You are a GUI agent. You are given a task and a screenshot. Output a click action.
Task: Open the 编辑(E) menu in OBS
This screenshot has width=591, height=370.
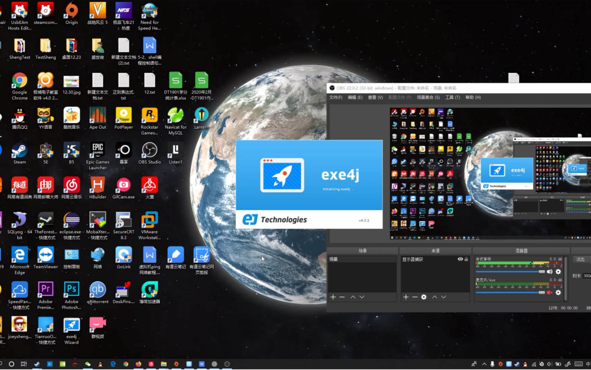coord(355,97)
